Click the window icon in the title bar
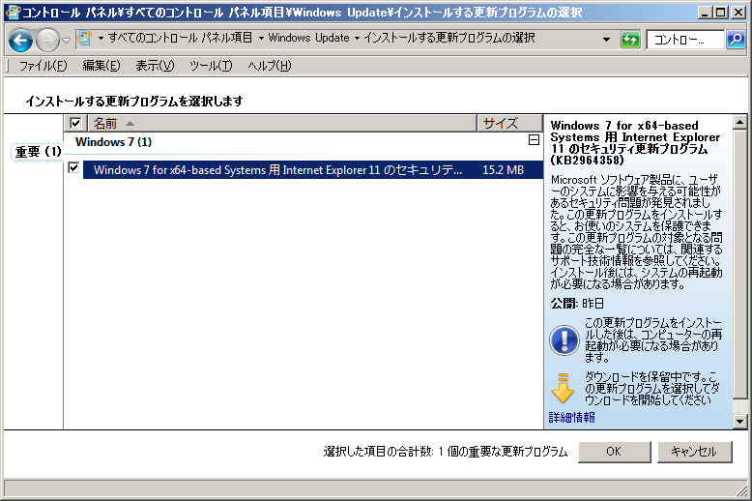Image resolution: width=752 pixels, height=501 pixels. [x=12, y=12]
